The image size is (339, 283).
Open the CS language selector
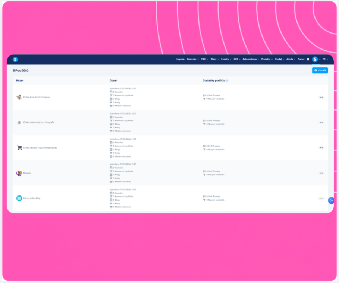[x=325, y=59]
